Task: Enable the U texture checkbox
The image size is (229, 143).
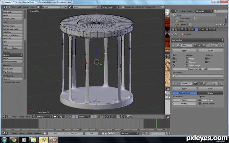Action: 206,58
